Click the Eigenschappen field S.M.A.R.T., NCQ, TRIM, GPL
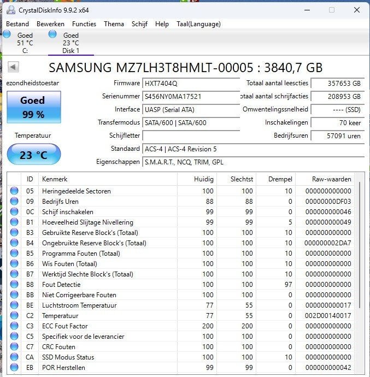The width and height of the screenshot is (370, 377). pos(254,162)
